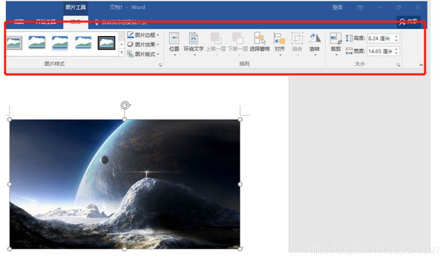Show next row of picture styles
445x260 pixels.
(x=122, y=45)
